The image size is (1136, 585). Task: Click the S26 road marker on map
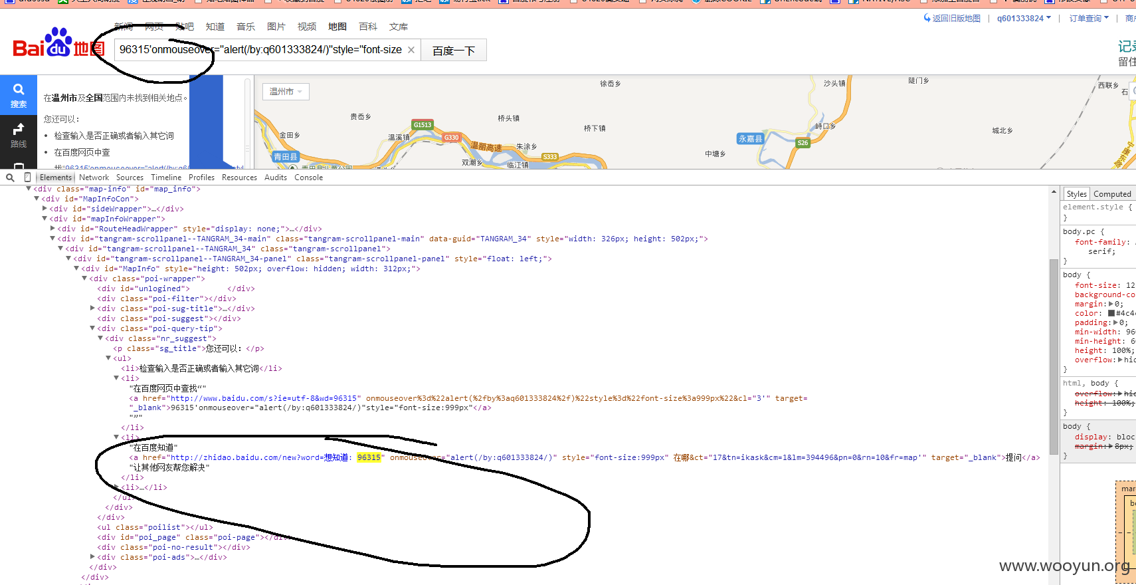pos(803,143)
